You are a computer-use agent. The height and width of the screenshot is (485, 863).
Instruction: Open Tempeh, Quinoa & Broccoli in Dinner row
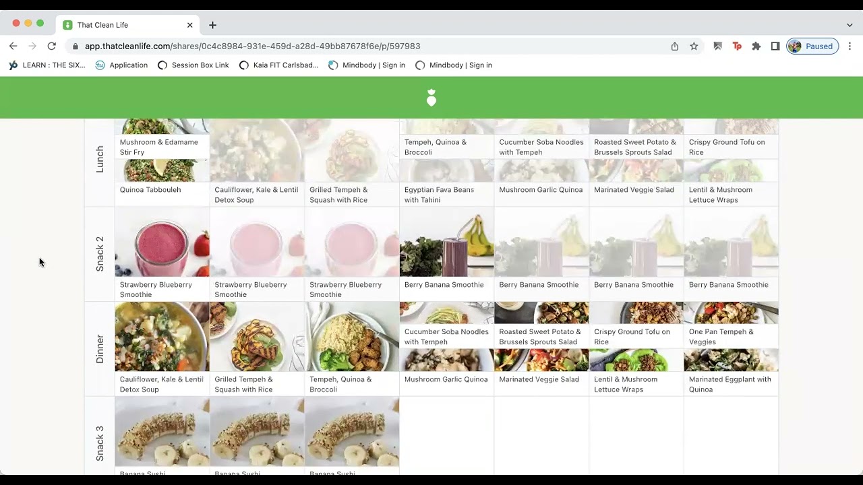click(352, 348)
